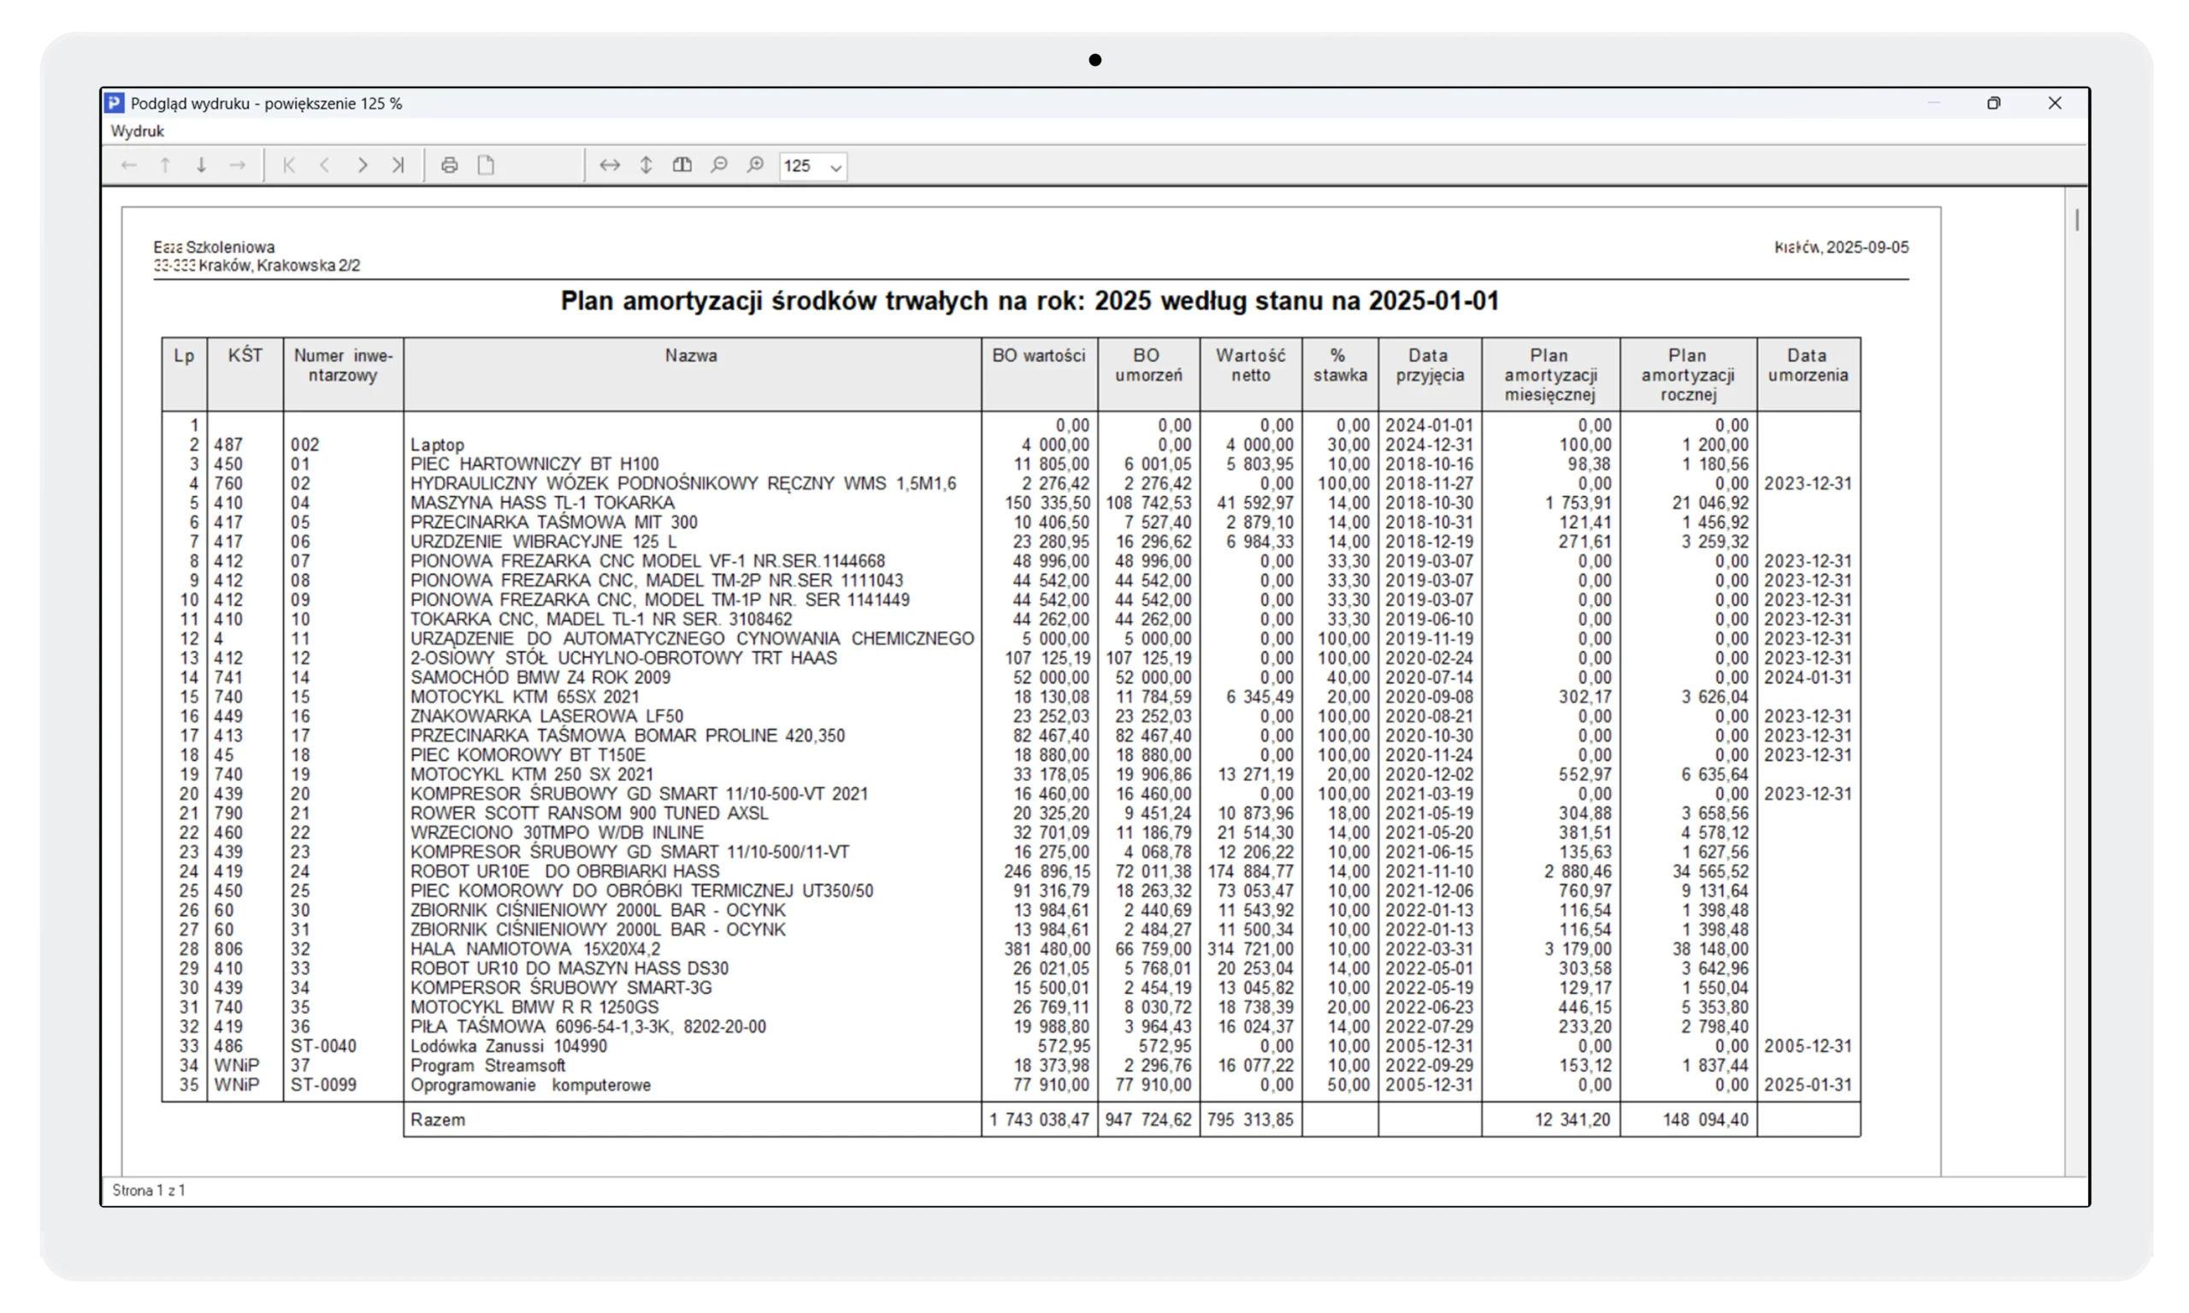Jump to the last page

[398, 165]
